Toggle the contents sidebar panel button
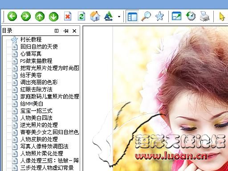The height and width of the screenshot is (171, 228). pyautogui.click(x=132, y=16)
